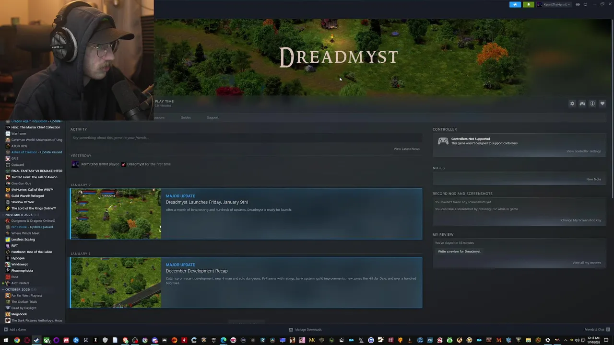This screenshot has height=345, width=614.
Task: Select Halo icon in library list
Action: [x=8, y=127]
